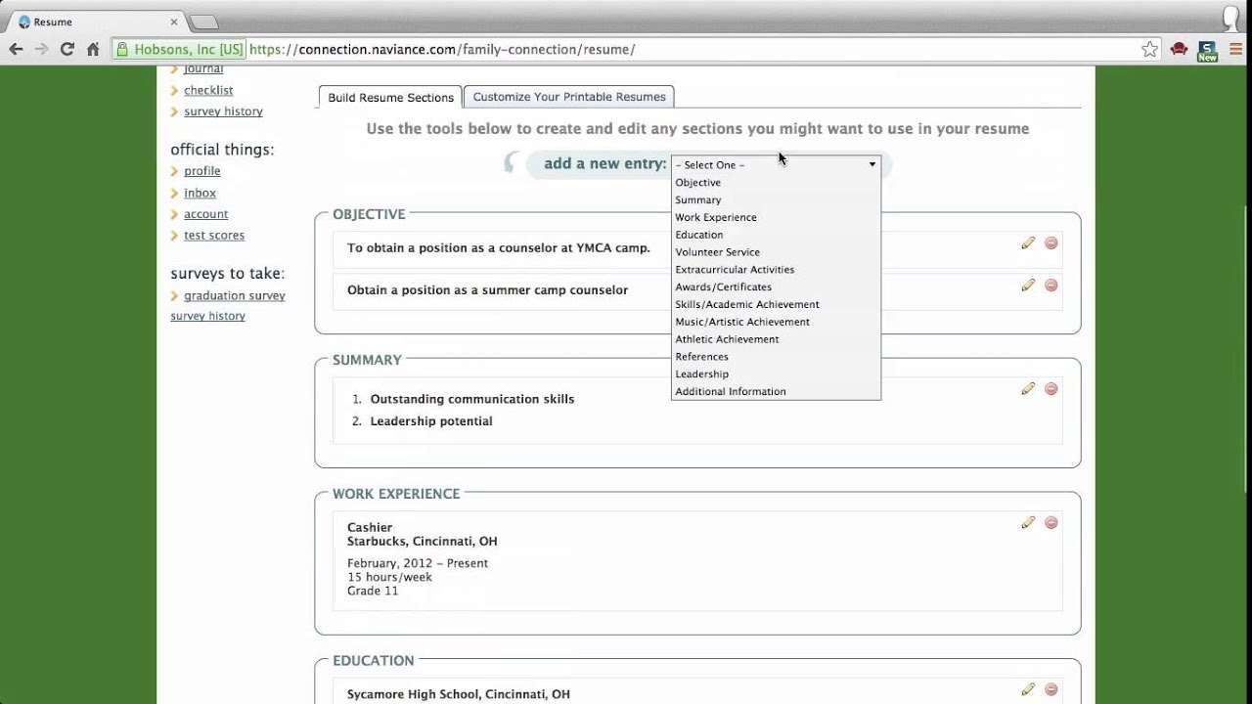Open the Build Resume Sections tab
Image resolution: width=1252 pixels, height=704 pixels.
click(390, 97)
